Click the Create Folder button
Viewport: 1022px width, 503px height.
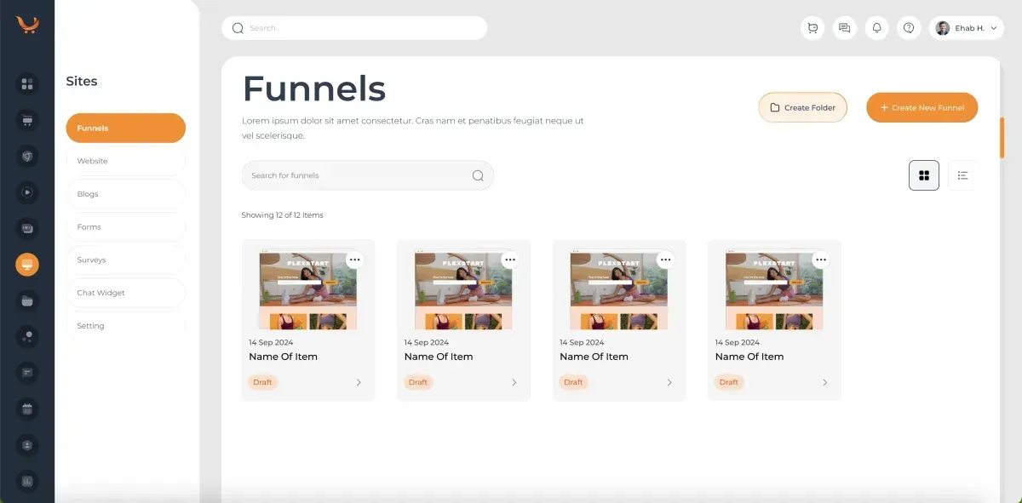pyautogui.click(x=802, y=108)
